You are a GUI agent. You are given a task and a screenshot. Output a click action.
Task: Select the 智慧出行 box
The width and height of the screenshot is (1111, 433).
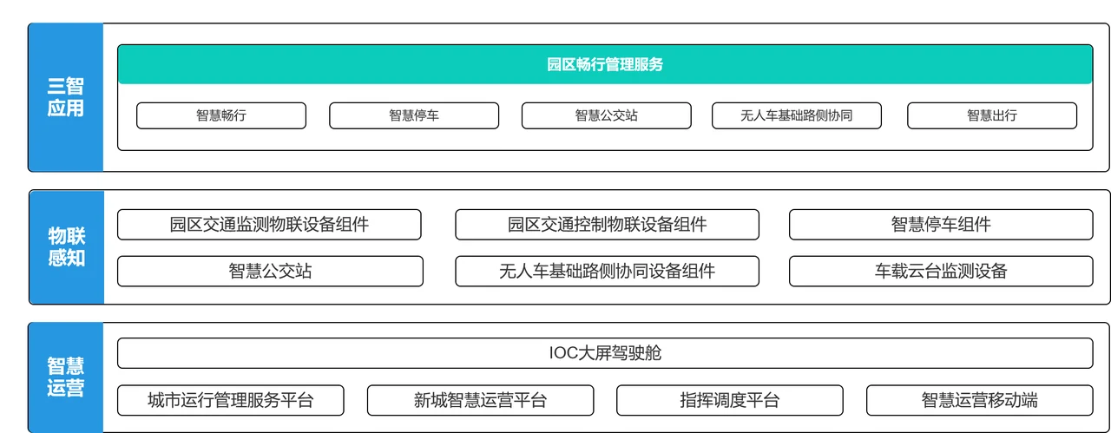[992, 115]
